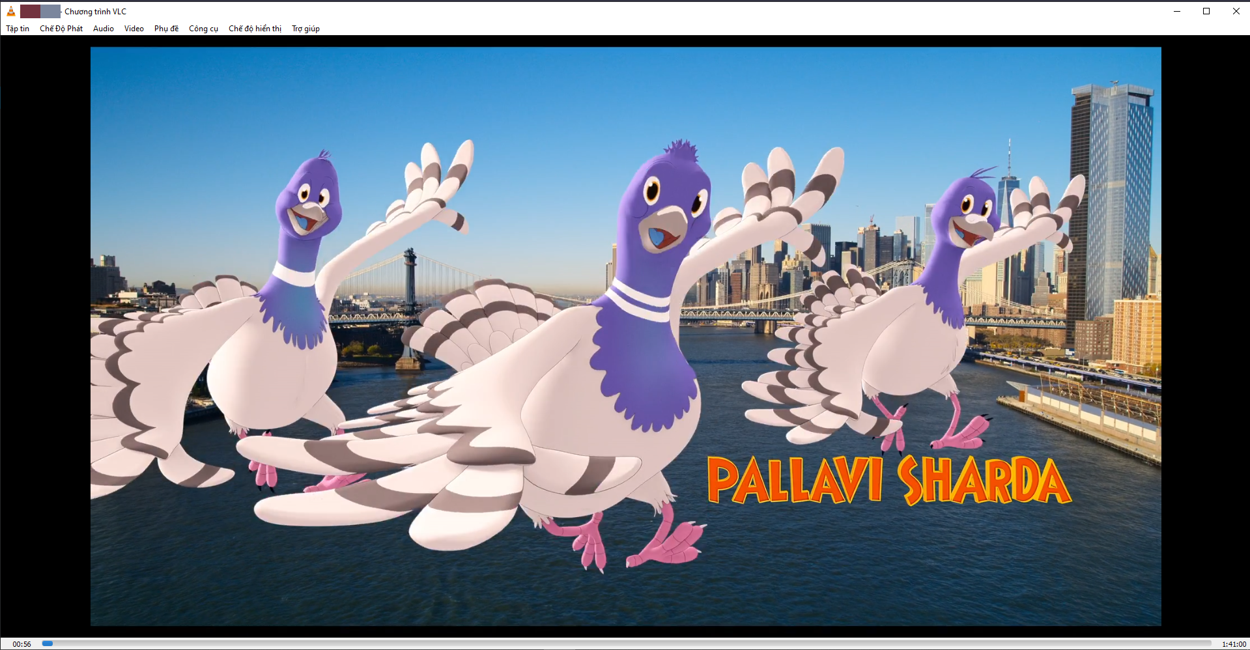Screen dimensions: 1250x650
Task: Minimize the VLC window
Action: (1177, 11)
